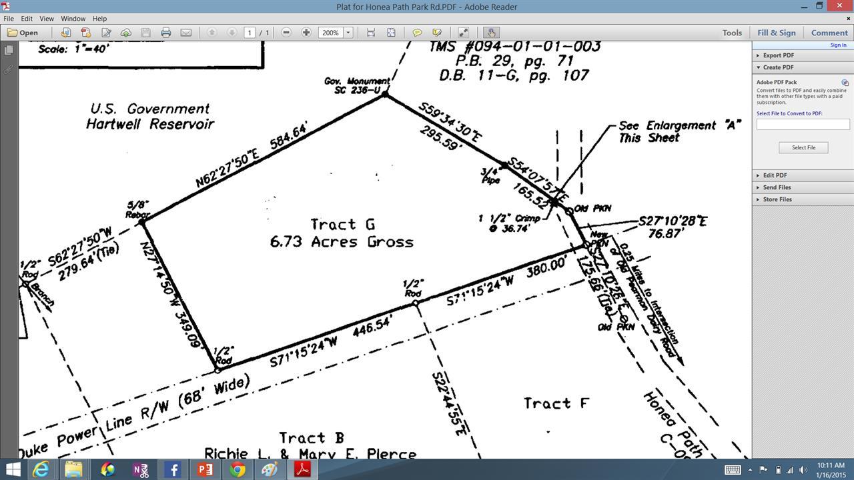Click the fit width scrolling icon
Image resolution: width=854 pixels, height=480 pixels.
click(371, 32)
